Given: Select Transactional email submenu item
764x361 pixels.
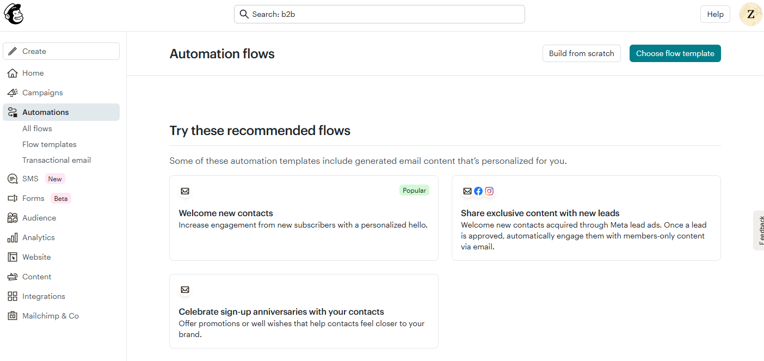Looking at the screenshot, I should point(57,160).
